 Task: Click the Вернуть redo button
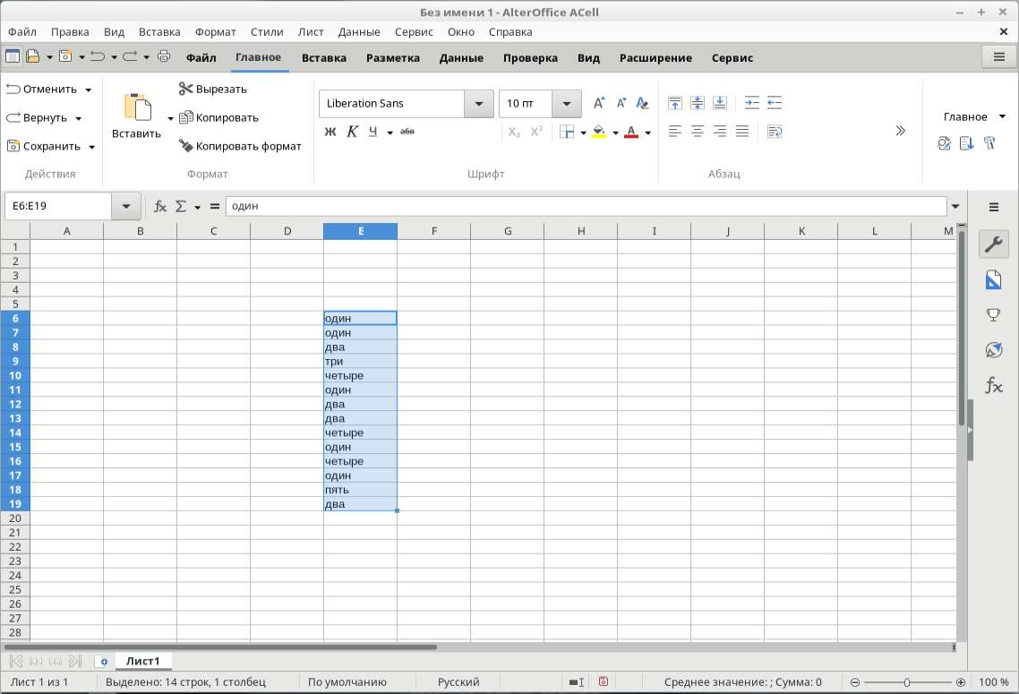click(x=37, y=117)
